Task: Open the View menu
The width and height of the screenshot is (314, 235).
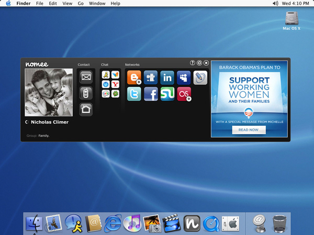Action: coord(68,4)
